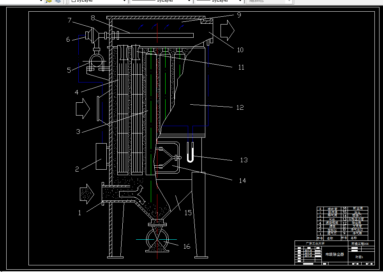Select the parts table cell 气包
The height and width of the screenshot is (272, 383).
click(x=332, y=219)
